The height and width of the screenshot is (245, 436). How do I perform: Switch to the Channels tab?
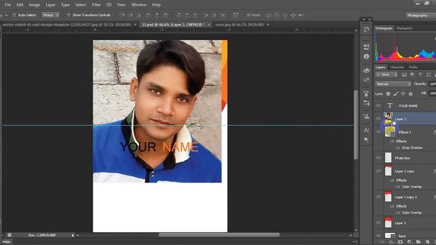(396, 67)
